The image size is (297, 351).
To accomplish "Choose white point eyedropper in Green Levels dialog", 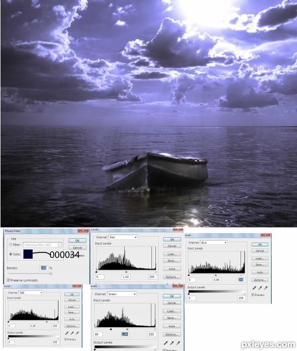I will click(178, 343).
